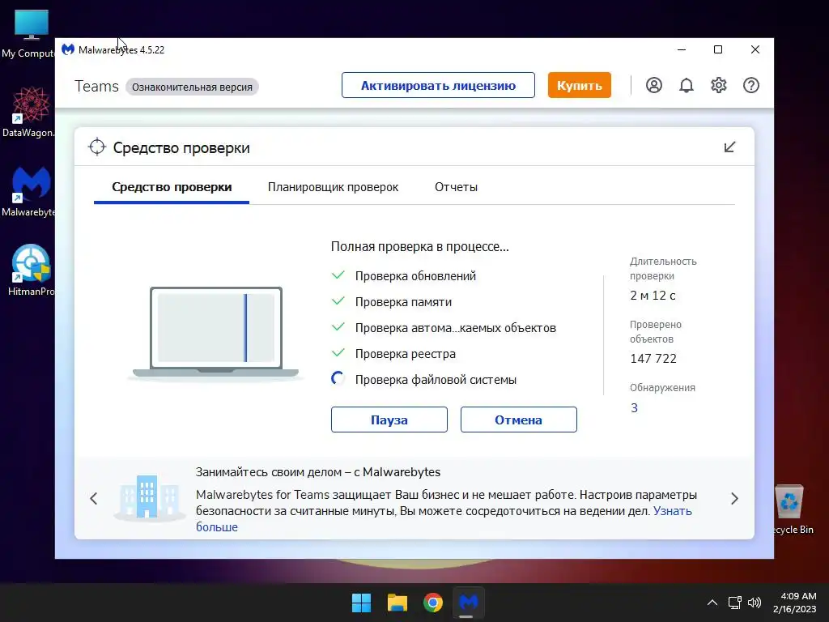Click the Teams product label
The height and width of the screenshot is (622, 829).
(x=97, y=86)
